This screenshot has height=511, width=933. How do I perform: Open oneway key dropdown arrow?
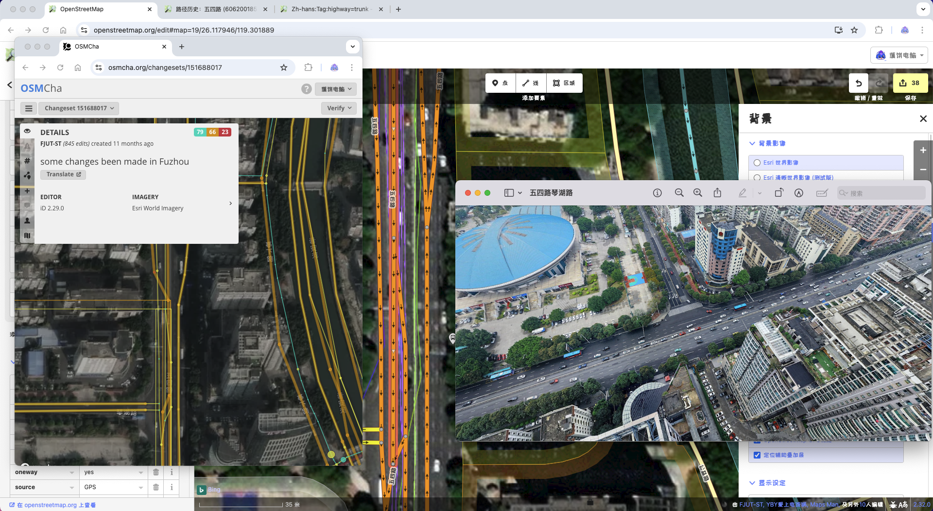click(72, 472)
